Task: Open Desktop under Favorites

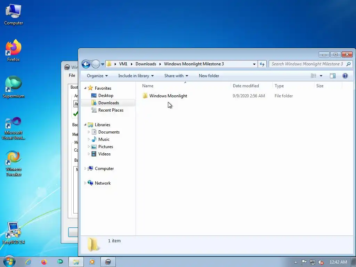Action: click(106, 96)
